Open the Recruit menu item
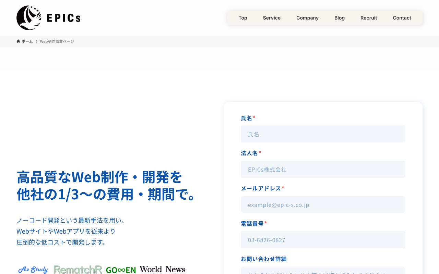This screenshot has height=274, width=439. 369,18
